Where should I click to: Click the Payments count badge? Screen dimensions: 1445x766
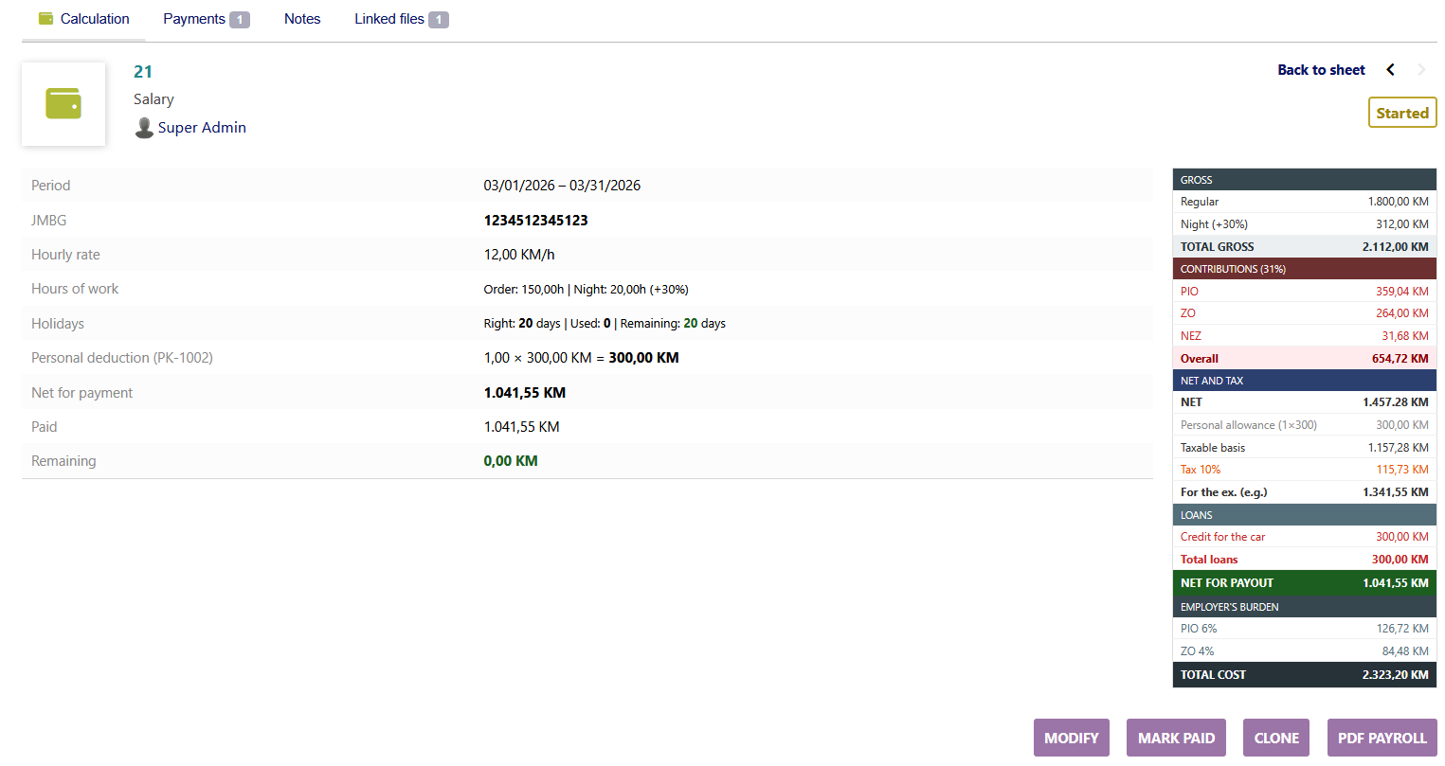[240, 20]
